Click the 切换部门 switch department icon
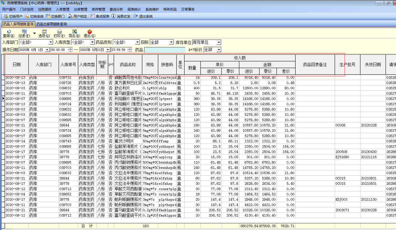This screenshot has height=230, width=396. click(48, 16)
